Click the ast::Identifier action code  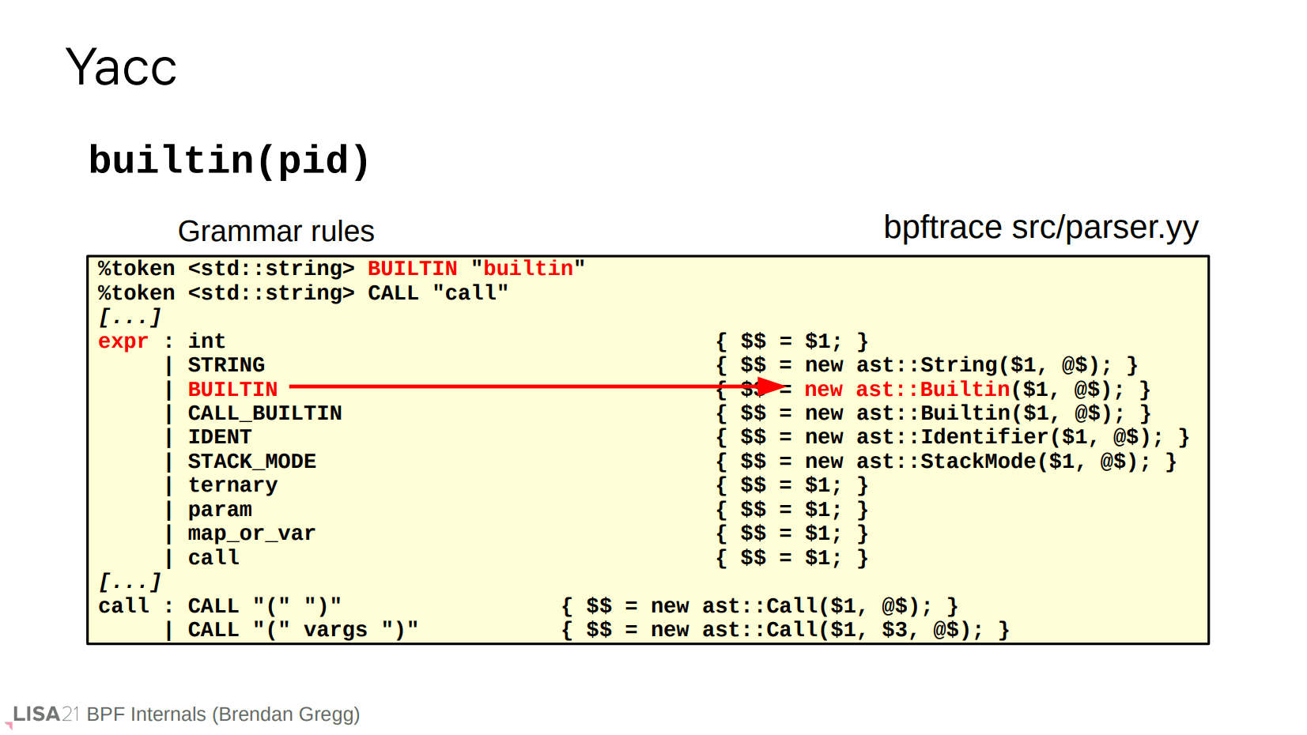tap(952, 437)
